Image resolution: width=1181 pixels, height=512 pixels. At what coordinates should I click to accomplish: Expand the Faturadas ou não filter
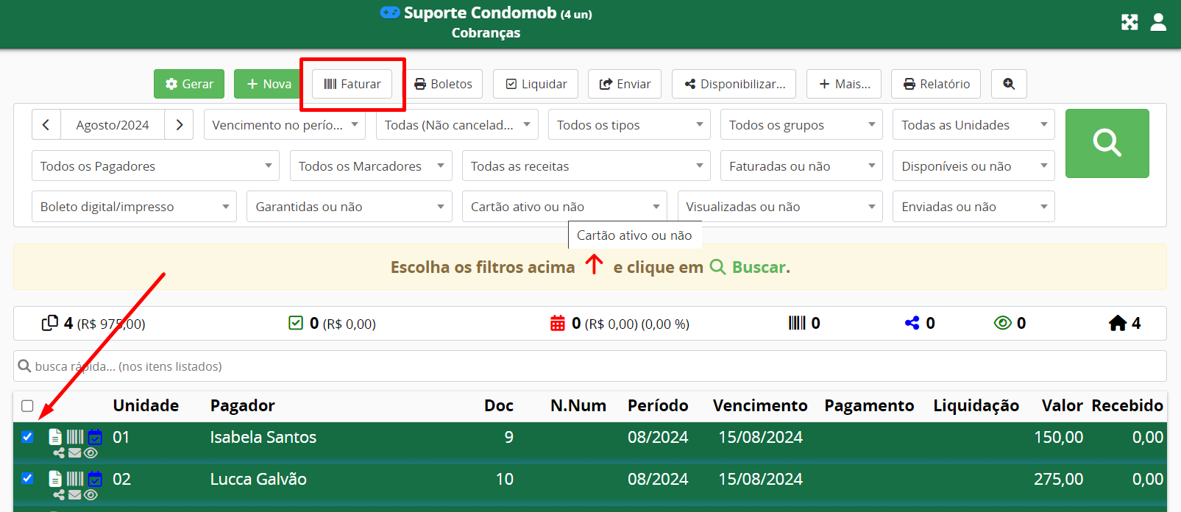(801, 166)
